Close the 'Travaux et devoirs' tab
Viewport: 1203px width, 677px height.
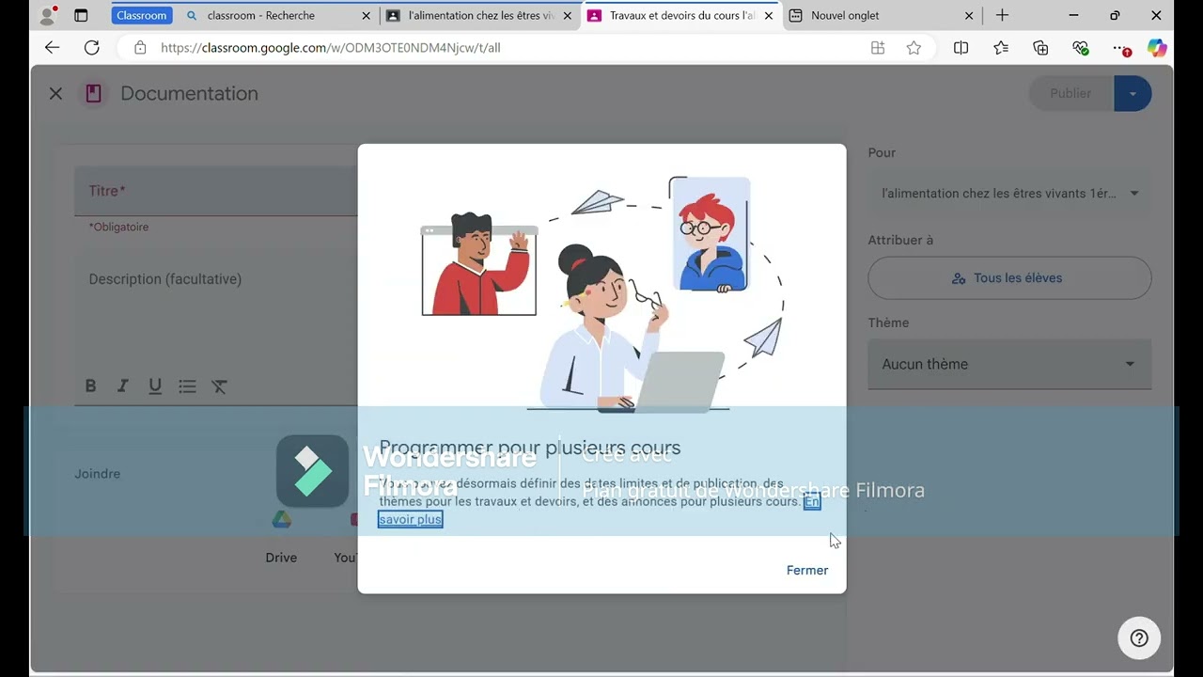(x=769, y=15)
